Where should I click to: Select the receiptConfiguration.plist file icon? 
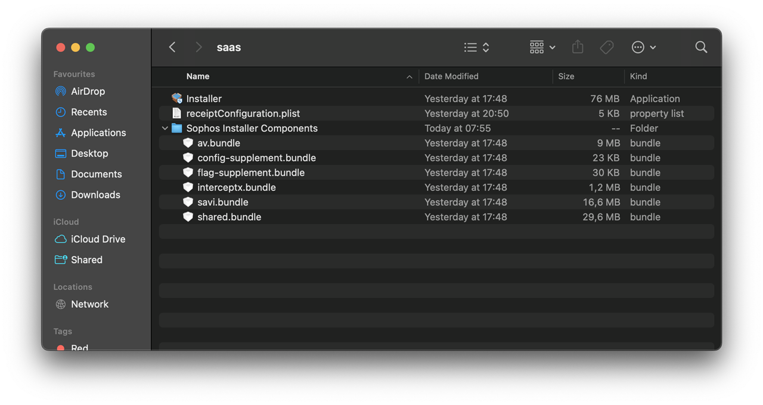pyautogui.click(x=176, y=113)
